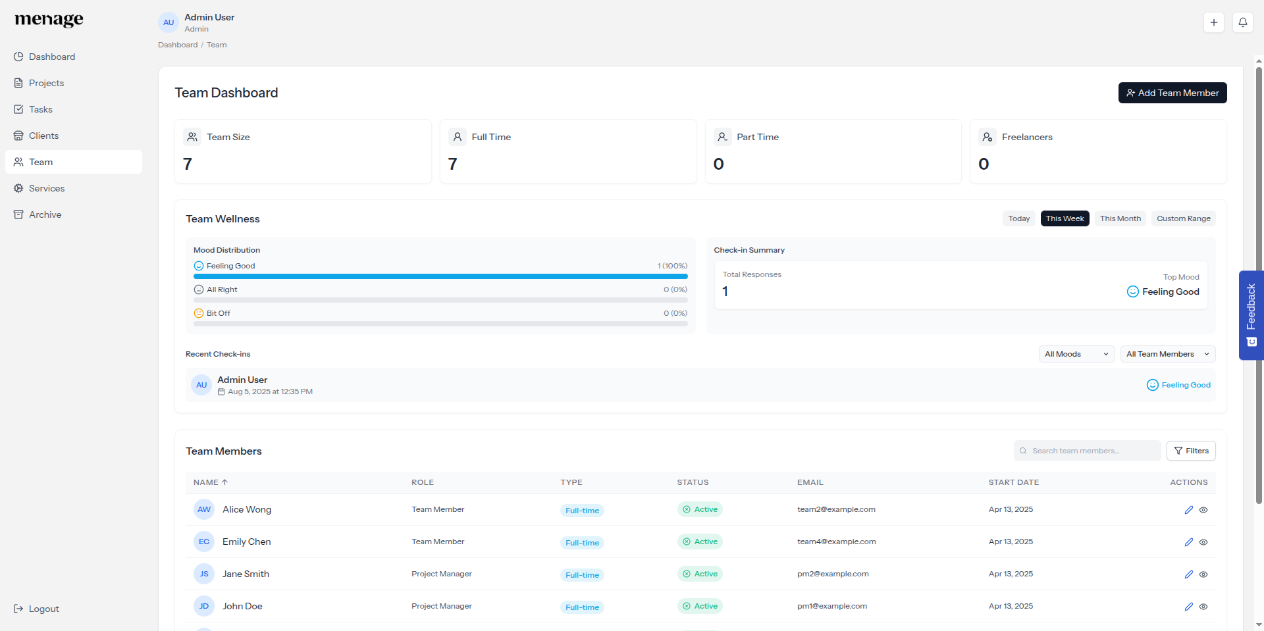Open the Dashboard breadcrumb link
1264x631 pixels.
(177, 45)
